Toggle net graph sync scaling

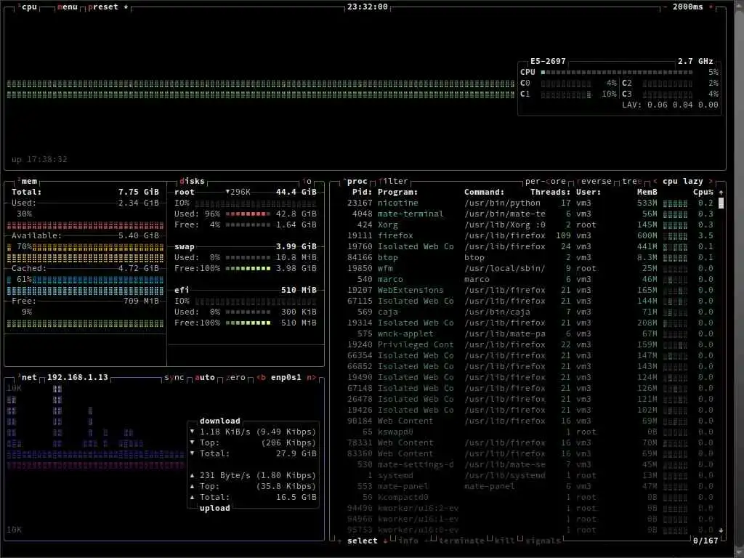tap(174, 377)
